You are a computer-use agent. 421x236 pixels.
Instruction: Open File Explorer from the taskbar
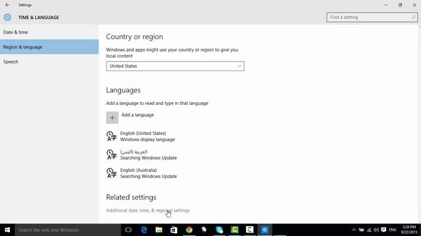(159, 230)
